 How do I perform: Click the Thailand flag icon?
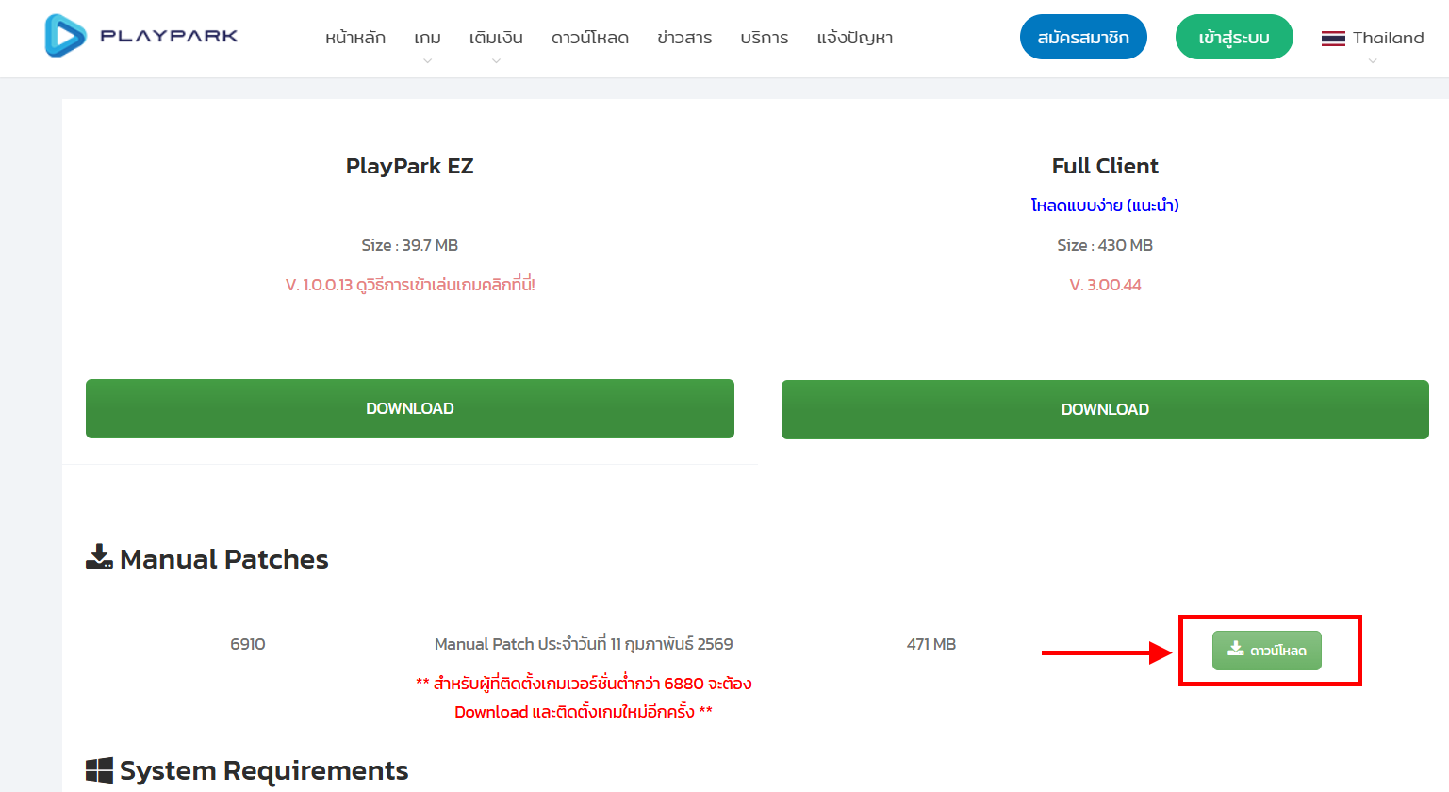1333,39
